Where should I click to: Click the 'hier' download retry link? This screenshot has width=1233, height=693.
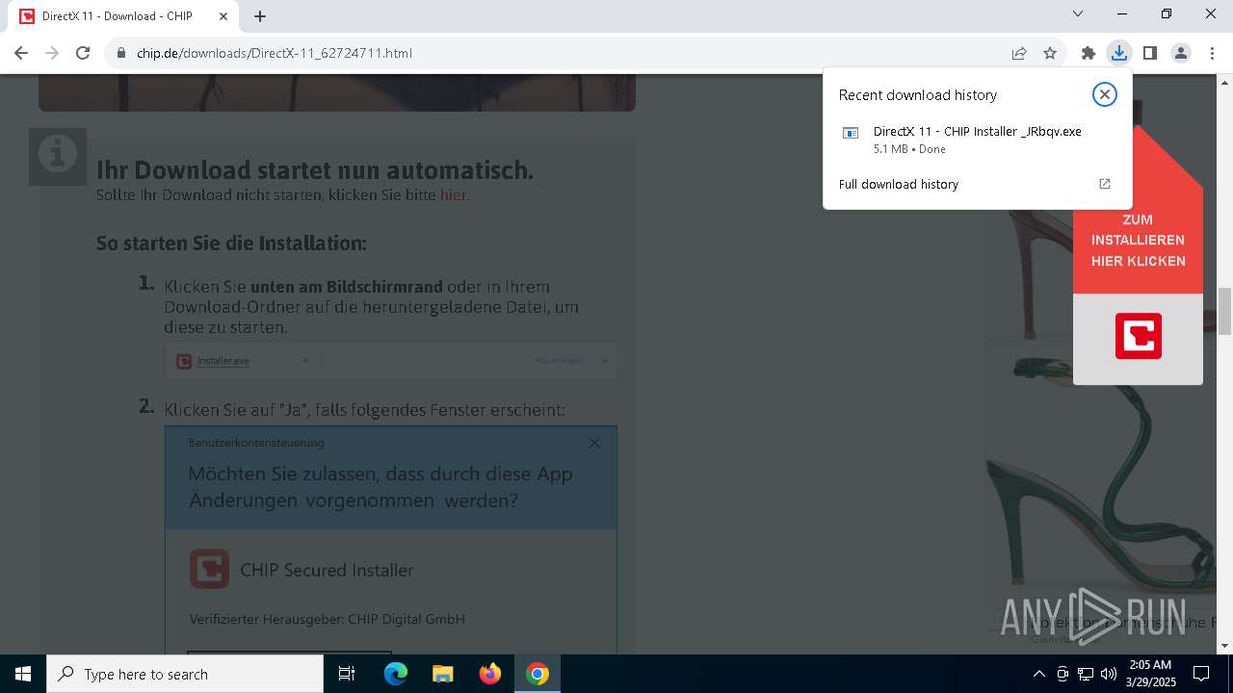coord(454,194)
